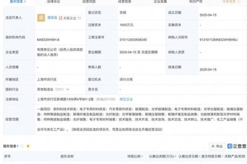The width and height of the screenshot is (247, 164).
Task: Expand the 国标行业 其他制造业 chevron
Action: point(68,89)
